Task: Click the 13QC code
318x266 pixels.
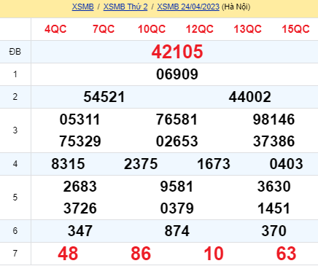Action: pyautogui.click(x=247, y=29)
